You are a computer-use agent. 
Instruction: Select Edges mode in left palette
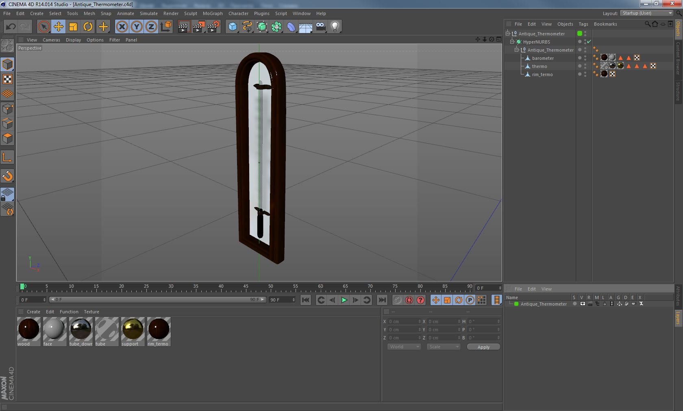point(7,124)
